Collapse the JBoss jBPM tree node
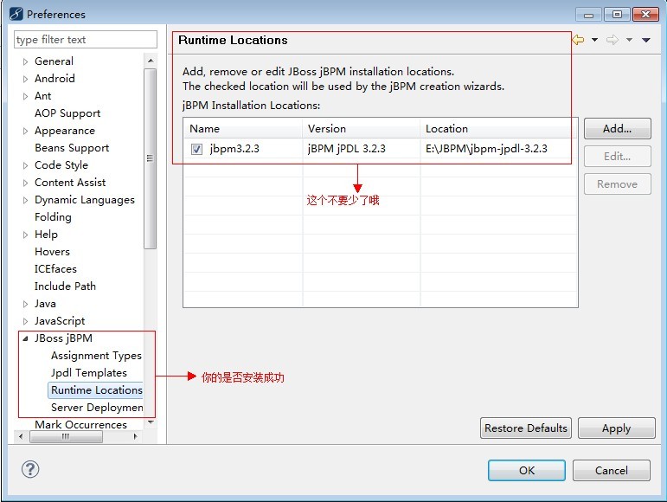The image size is (667, 502). pyautogui.click(x=26, y=338)
